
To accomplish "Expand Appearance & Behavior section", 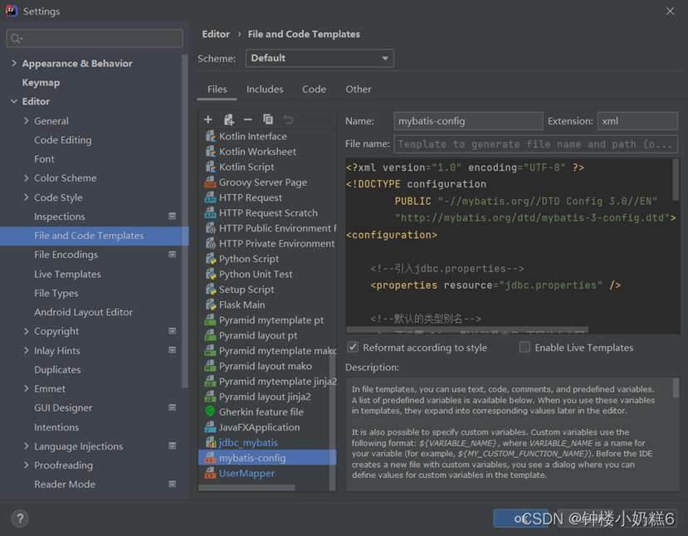I will pyautogui.click(x=14, y=63).
